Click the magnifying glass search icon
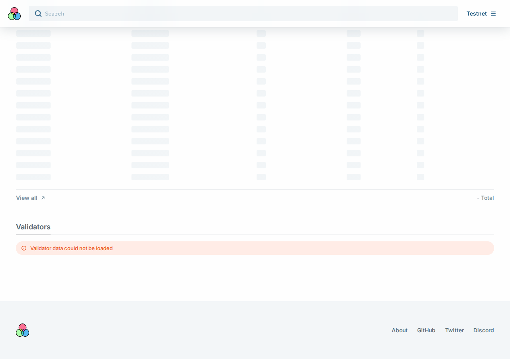This screenshot has width=510, height=359. click(38, 14)
